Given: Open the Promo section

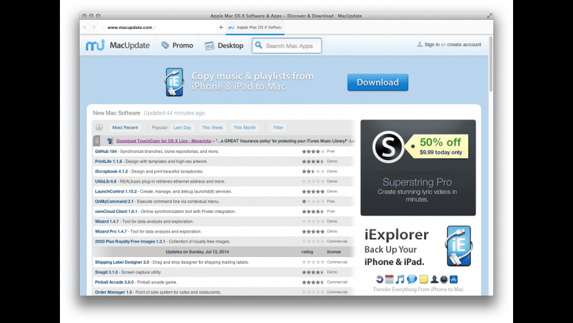Looking at the screenshot, I should point(177,45).
